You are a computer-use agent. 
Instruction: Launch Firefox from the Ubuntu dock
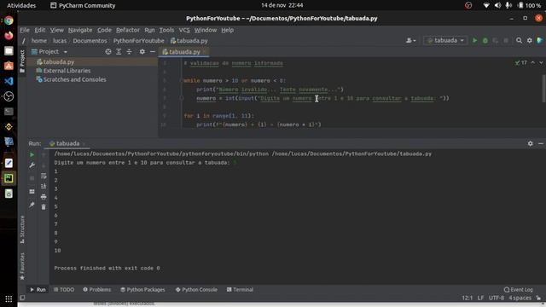9,36
